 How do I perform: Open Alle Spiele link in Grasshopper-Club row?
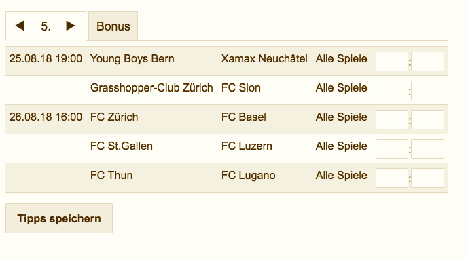coord(341,88)
